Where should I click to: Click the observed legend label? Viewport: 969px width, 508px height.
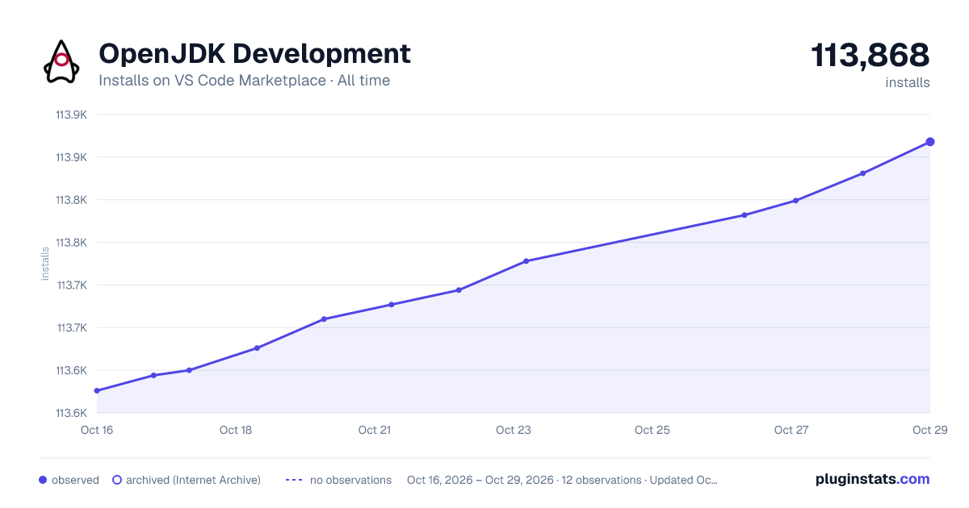[75, 480]
